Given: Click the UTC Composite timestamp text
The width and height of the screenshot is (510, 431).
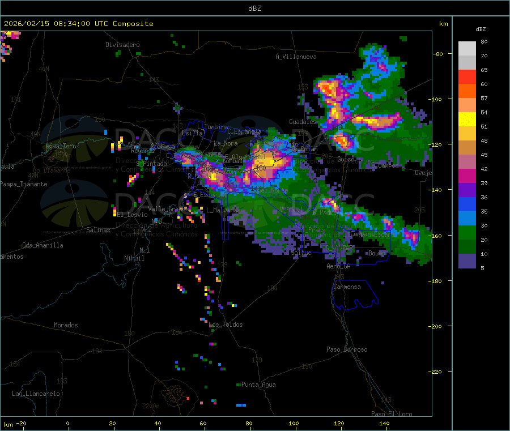Looking at the screenshot, I should coord(79,24).
